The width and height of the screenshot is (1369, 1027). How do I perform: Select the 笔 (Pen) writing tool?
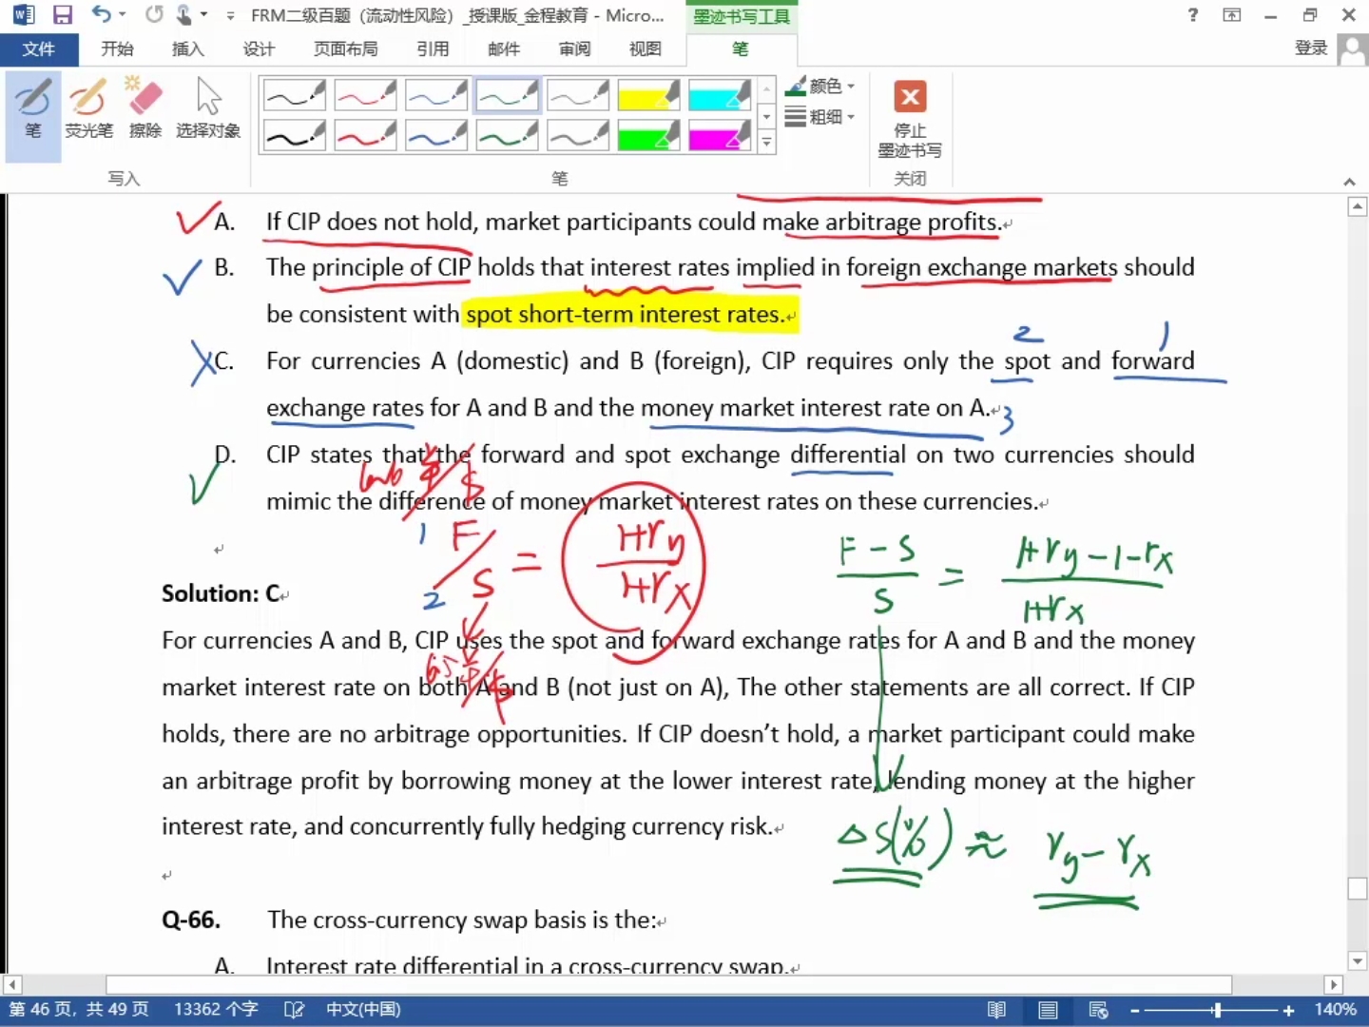(x=32, y=110)
